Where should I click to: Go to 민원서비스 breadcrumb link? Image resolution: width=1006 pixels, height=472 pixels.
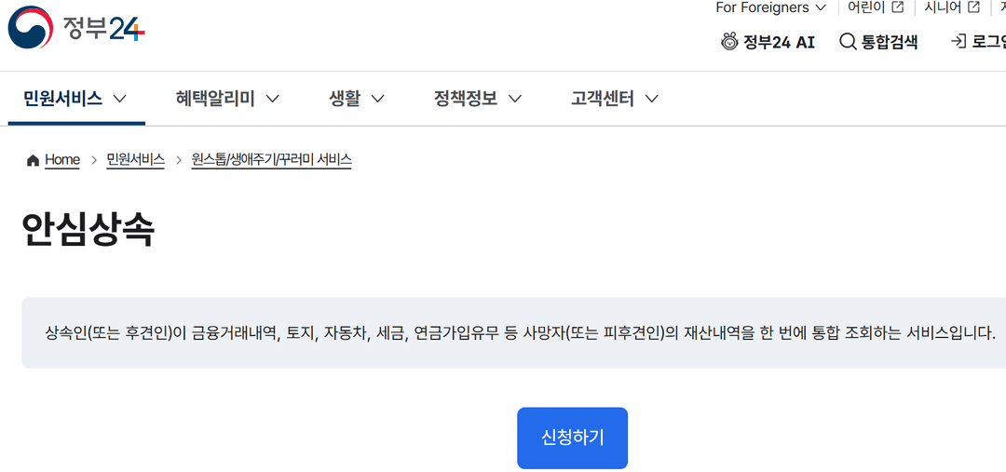pos(135,160)
